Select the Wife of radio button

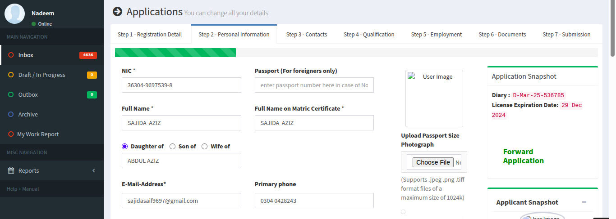point(204,146)
